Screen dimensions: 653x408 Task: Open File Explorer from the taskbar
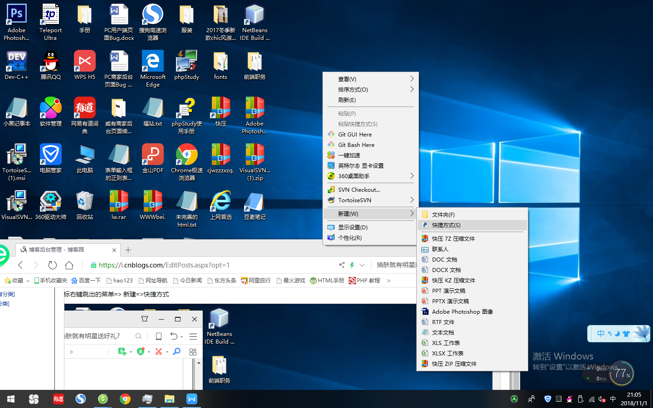170,399
